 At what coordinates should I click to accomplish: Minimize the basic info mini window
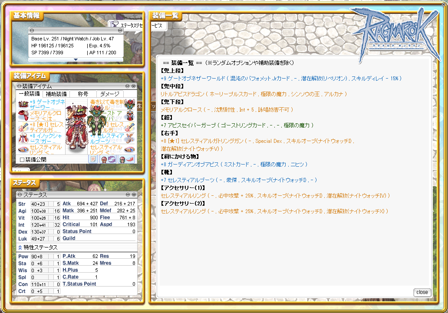(120, 30)
